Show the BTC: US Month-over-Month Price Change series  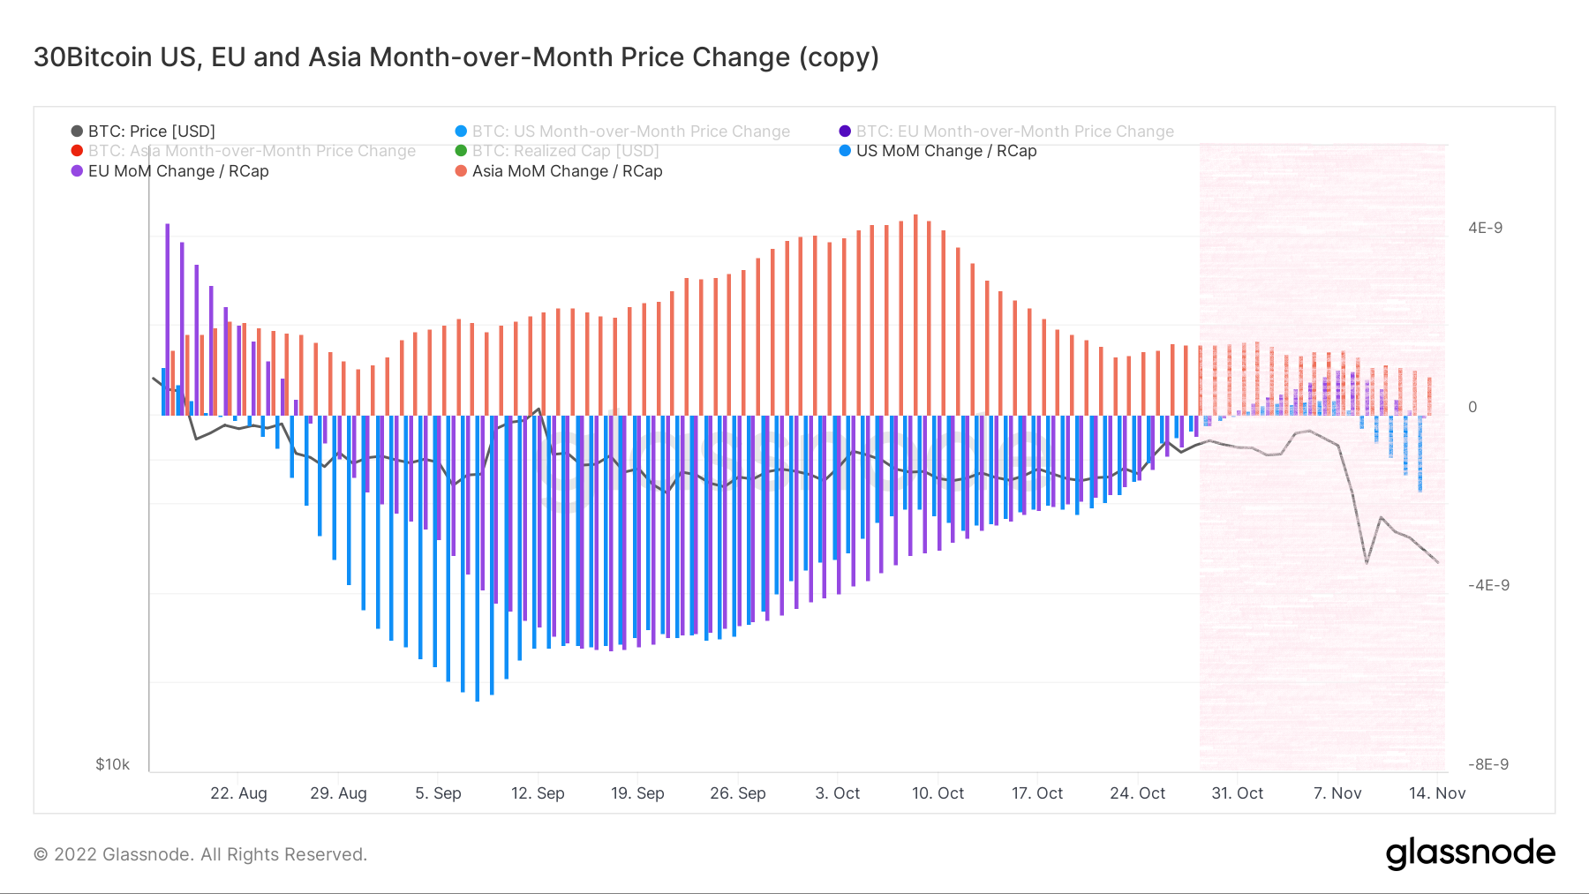[x=631, y=131]
